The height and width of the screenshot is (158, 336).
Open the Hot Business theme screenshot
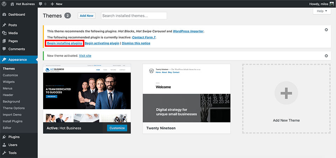tap(87, 93)
